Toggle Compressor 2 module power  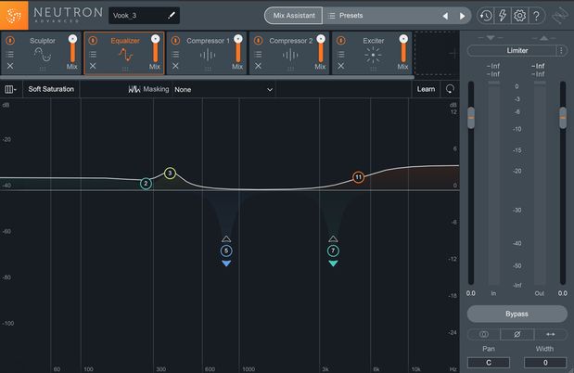259,40
